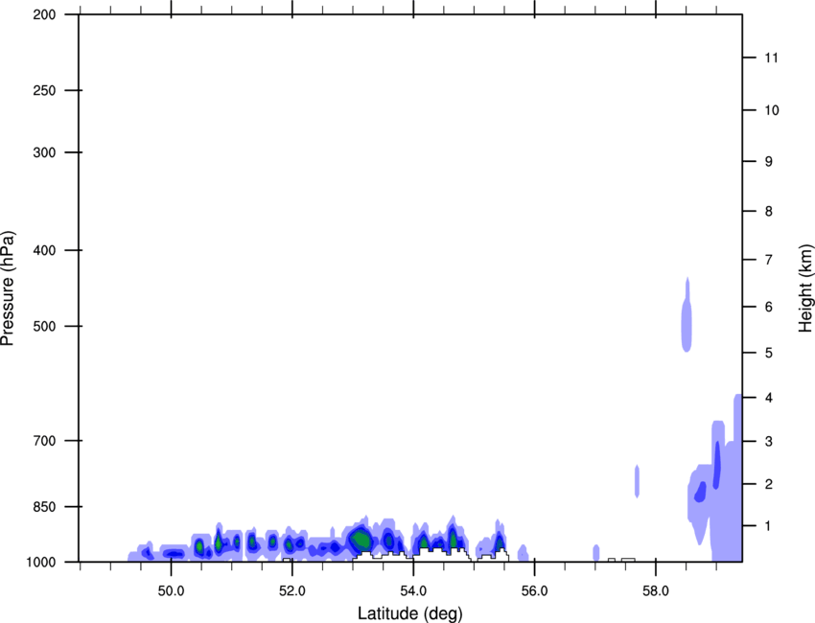The height and width of the screenshot is (623, 815).
Task: Click the 52.0 latitude tick label
Action: [292, 591]
